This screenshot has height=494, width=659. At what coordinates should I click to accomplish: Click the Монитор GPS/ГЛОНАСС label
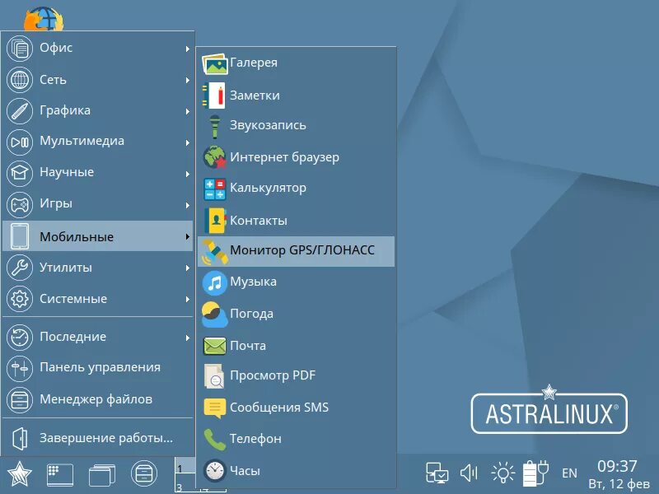click(302, 250)
